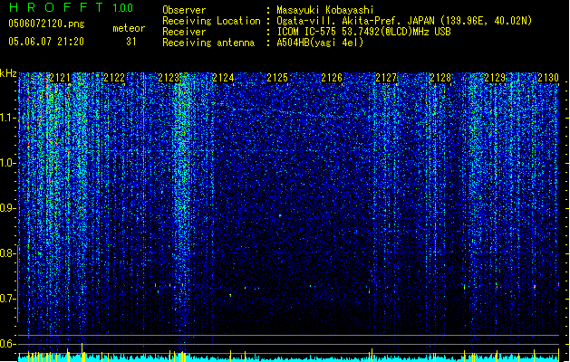
Task: Click the 2124 time marker
Action: [223, 78]
